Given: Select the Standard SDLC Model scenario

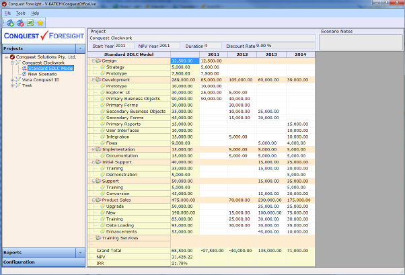Looking at the screenshot, I should (x=51, y=68).
